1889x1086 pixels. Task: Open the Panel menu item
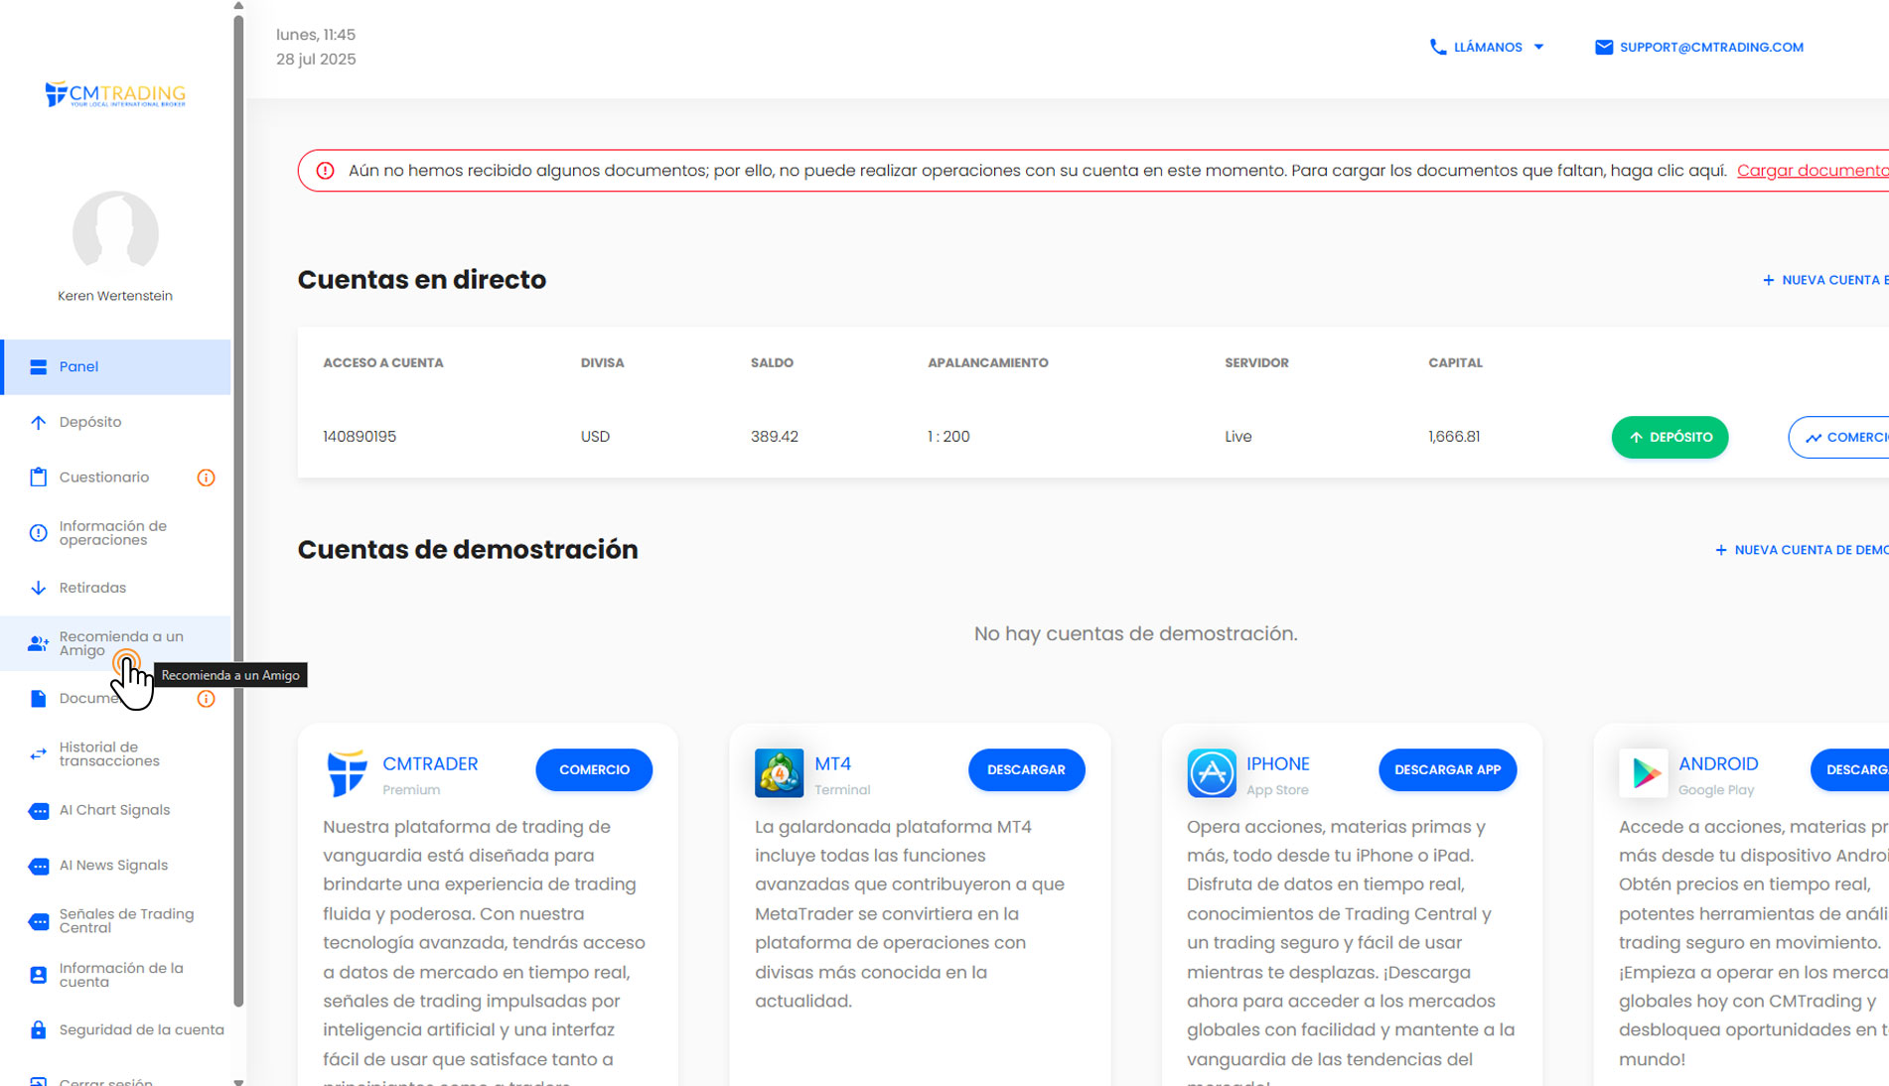tap(116, 366)
